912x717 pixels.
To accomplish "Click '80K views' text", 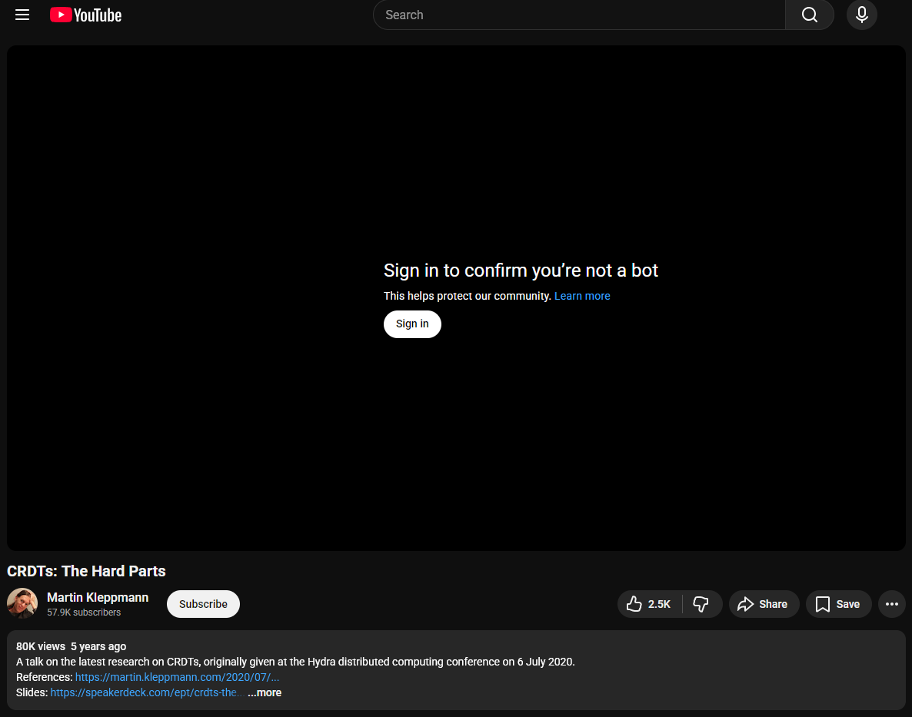I will tap(41, 646).
